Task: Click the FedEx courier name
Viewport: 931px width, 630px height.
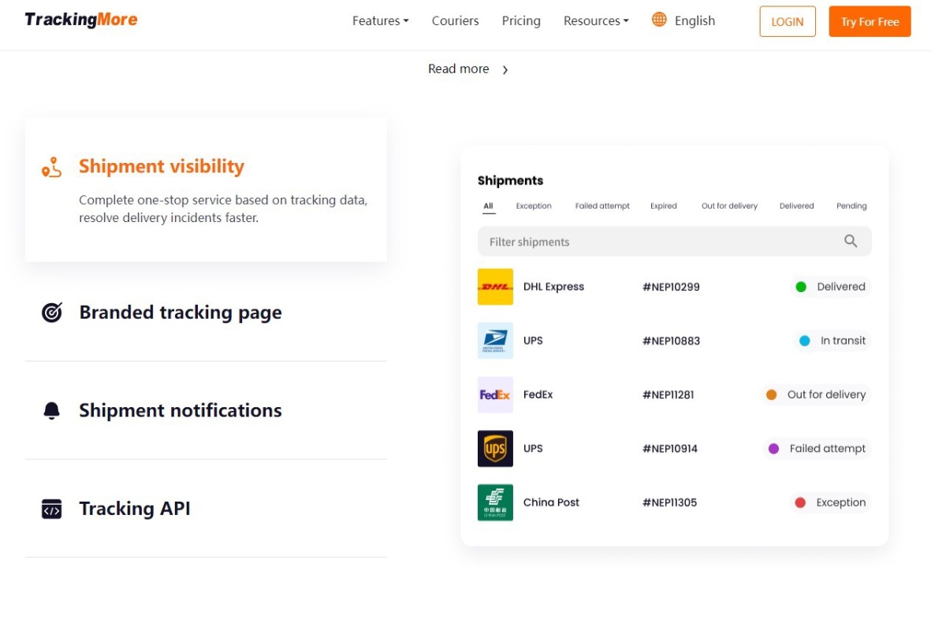Action: (x=538, y=395)
